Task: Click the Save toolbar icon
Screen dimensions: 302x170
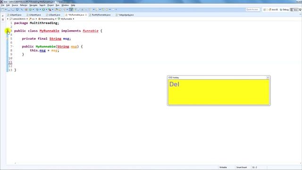Action: (x=9, y=9)
